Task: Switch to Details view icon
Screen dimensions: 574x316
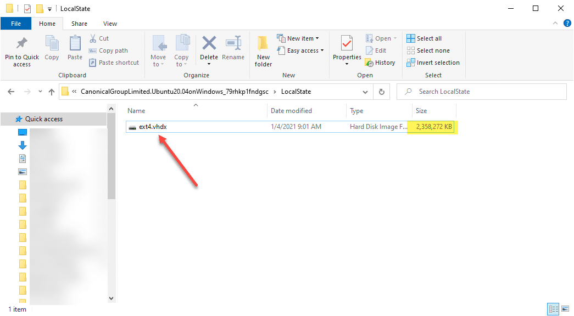Action: click(553, 309)
